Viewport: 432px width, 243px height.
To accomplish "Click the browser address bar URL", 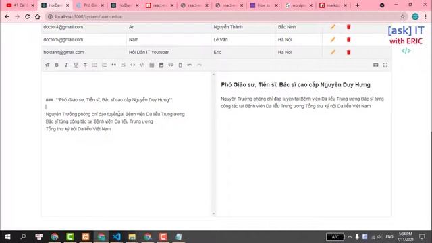I will 88,16.
